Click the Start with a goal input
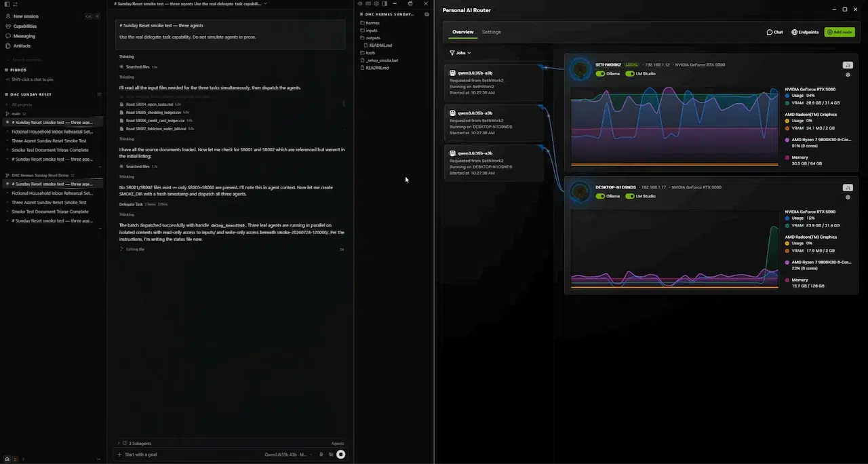 [x=190, y=455]
